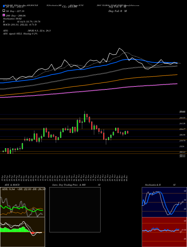Click the magenta 200 Day EMA legend swatch
This screenshot has width=187, height=247.
click(4, 15)
